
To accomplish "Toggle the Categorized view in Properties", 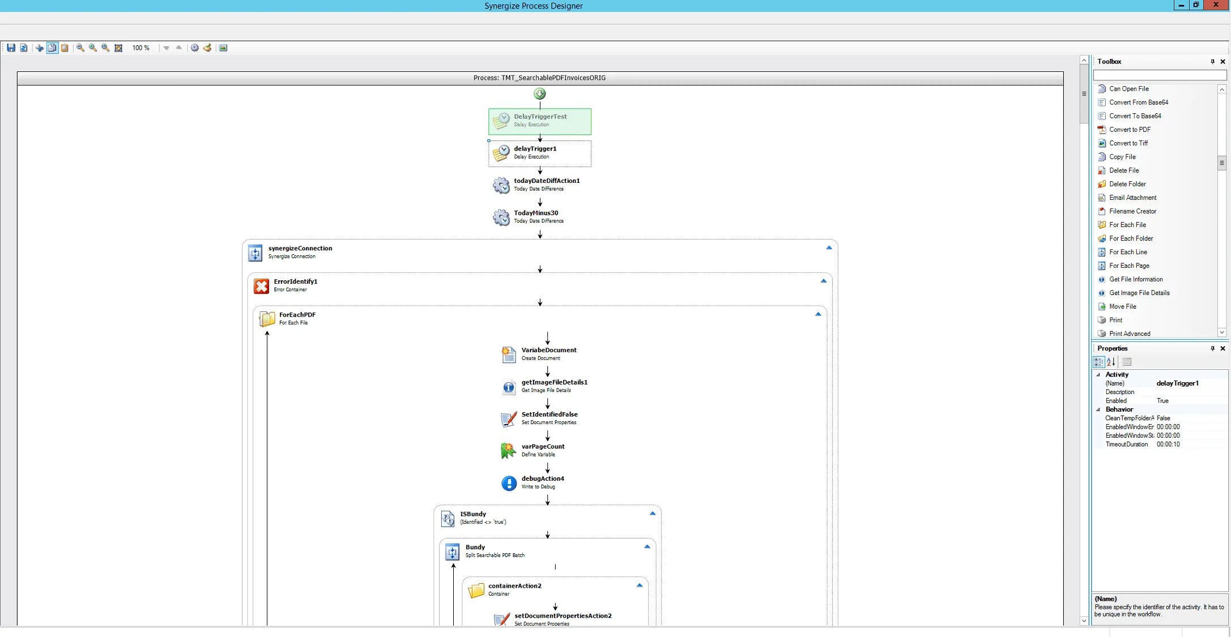I will (x=1098, y=362).
